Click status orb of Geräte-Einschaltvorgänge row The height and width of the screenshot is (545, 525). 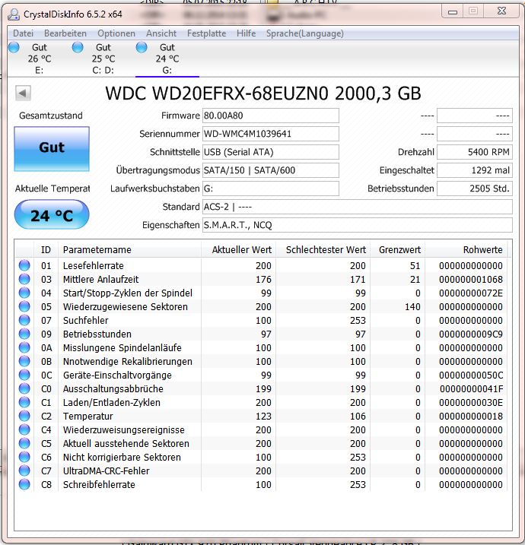[24, 375]
